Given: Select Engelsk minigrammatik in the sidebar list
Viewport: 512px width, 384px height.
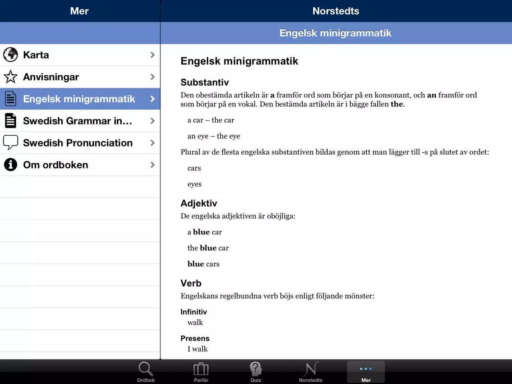Looking at the screenshot, I should point(80,99).
